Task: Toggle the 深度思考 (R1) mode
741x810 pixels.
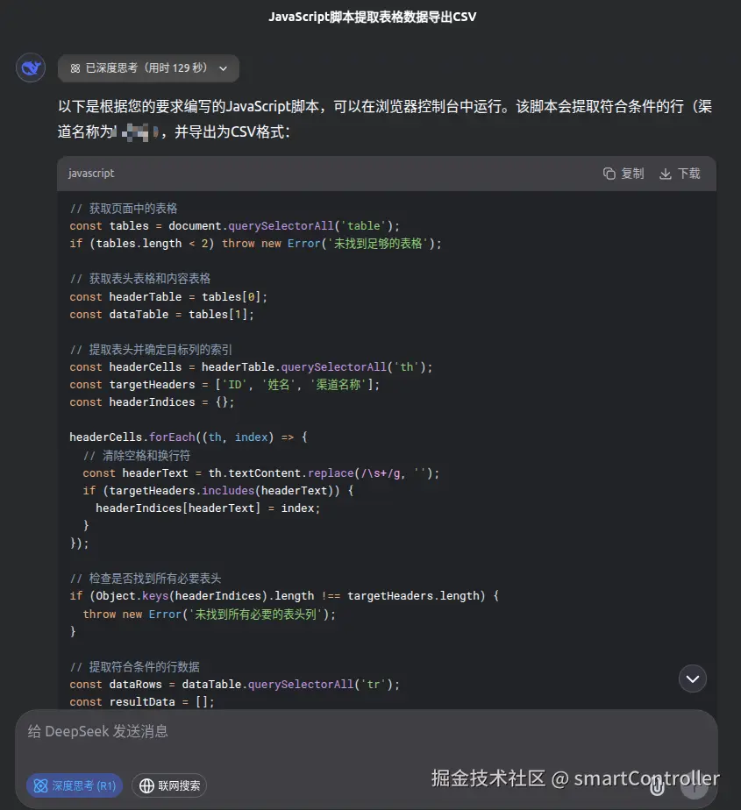Action: click(75, 785)
